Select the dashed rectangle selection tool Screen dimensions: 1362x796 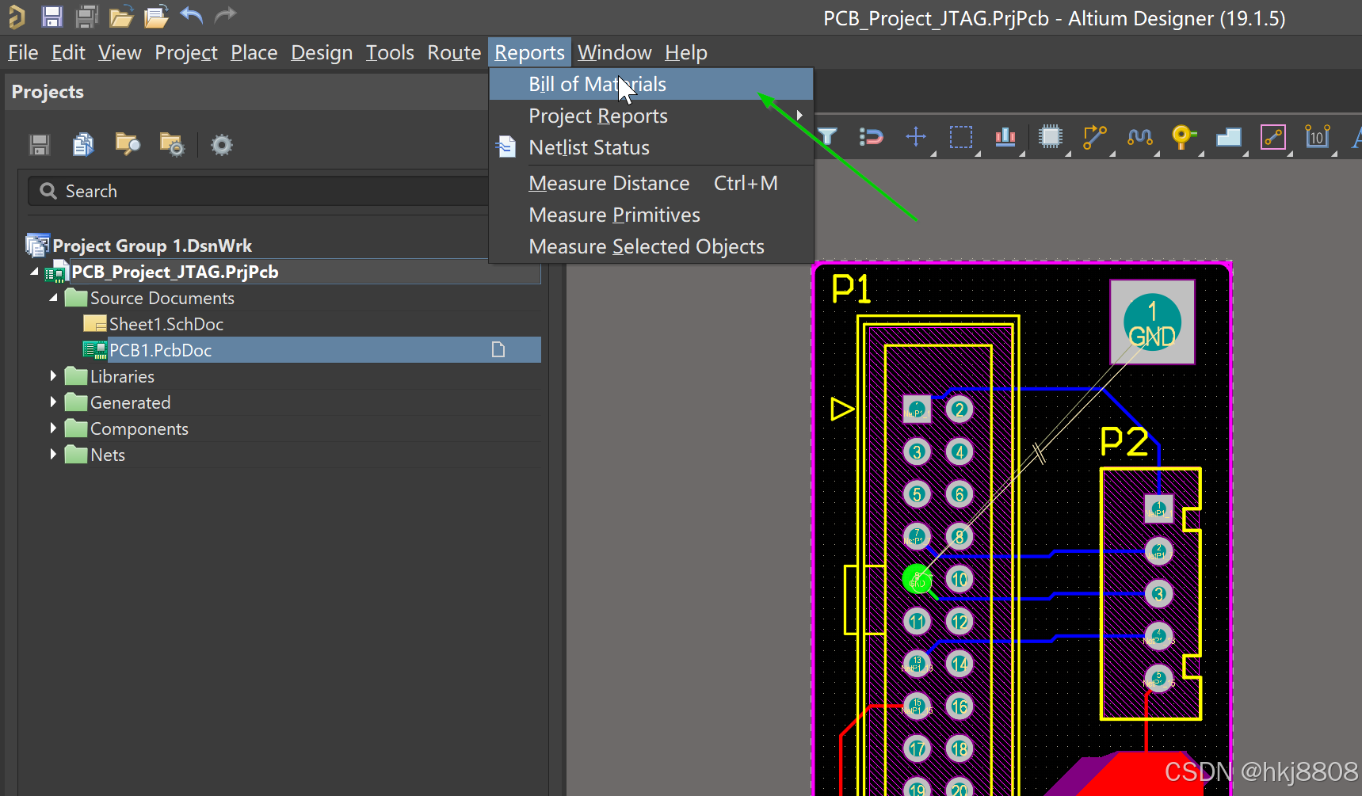click(x=961, y=137)
